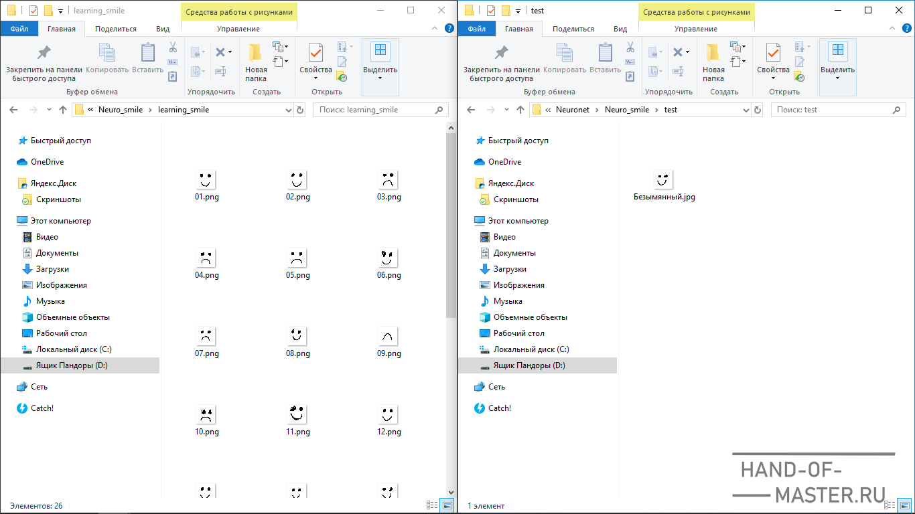The width and height of the screenshot is (915, 514).
Task: Click the red X delete icon in learning_smile ribbon
Action: point(220,52)
